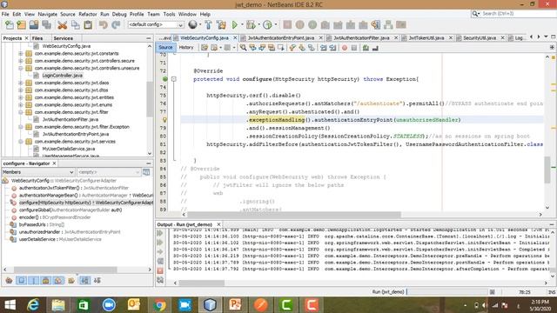Switch to the Files tab
The width and height of the screenshot is (557, 313).
click(x=37, y=38)
